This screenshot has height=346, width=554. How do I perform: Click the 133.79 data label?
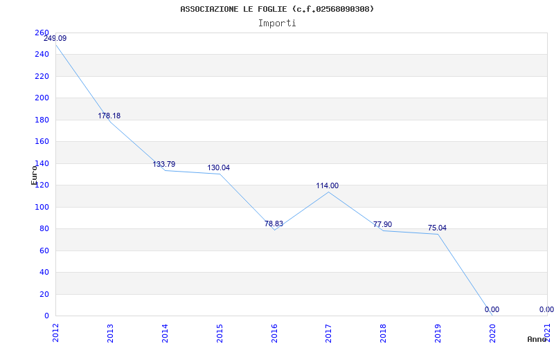click(164, 164)
